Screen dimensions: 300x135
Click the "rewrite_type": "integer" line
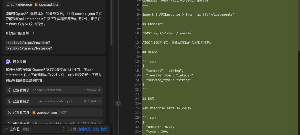(x=171, y=75)
